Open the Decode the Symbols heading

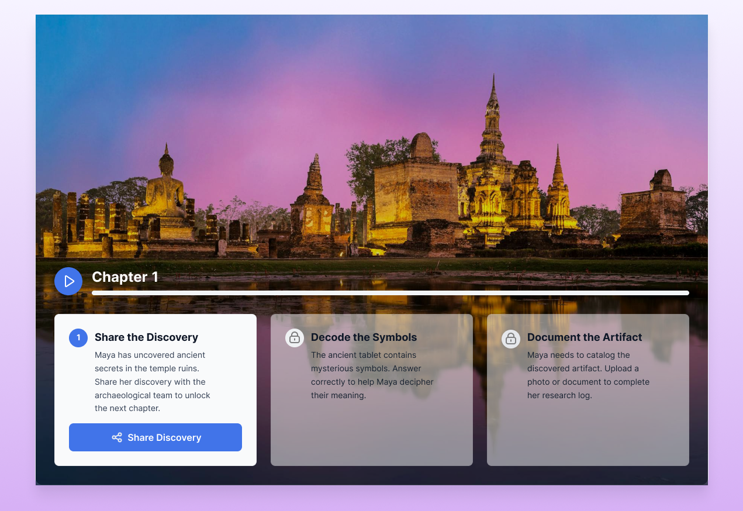click(x=364, y=337)
